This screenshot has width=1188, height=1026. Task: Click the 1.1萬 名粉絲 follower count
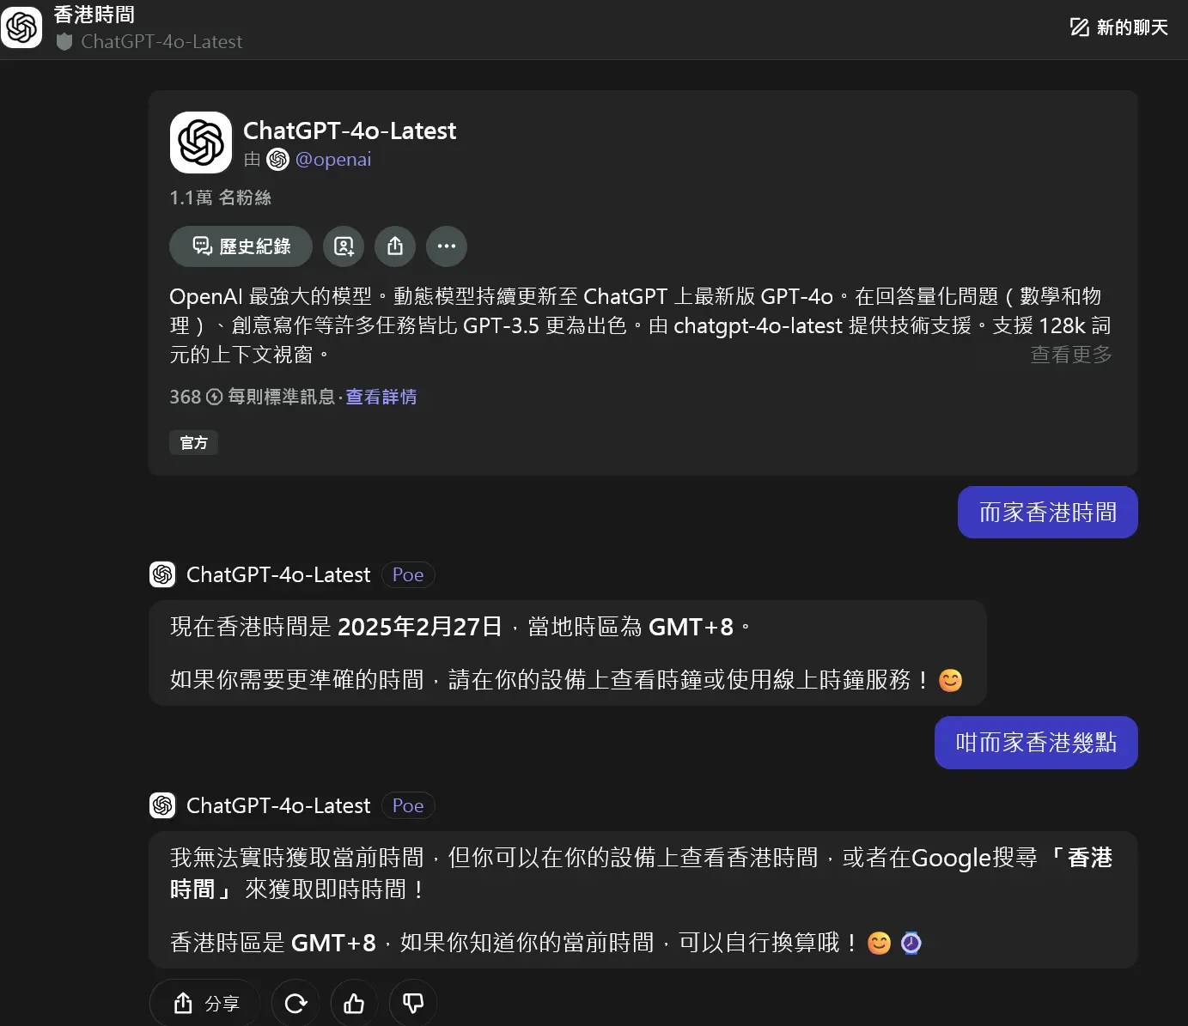coord(220,197)
